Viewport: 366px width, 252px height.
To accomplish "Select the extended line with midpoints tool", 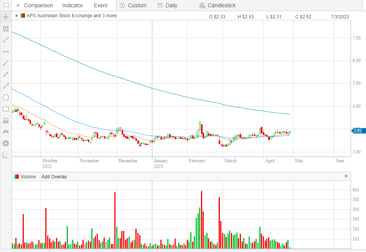I will (x=6, y=74).
